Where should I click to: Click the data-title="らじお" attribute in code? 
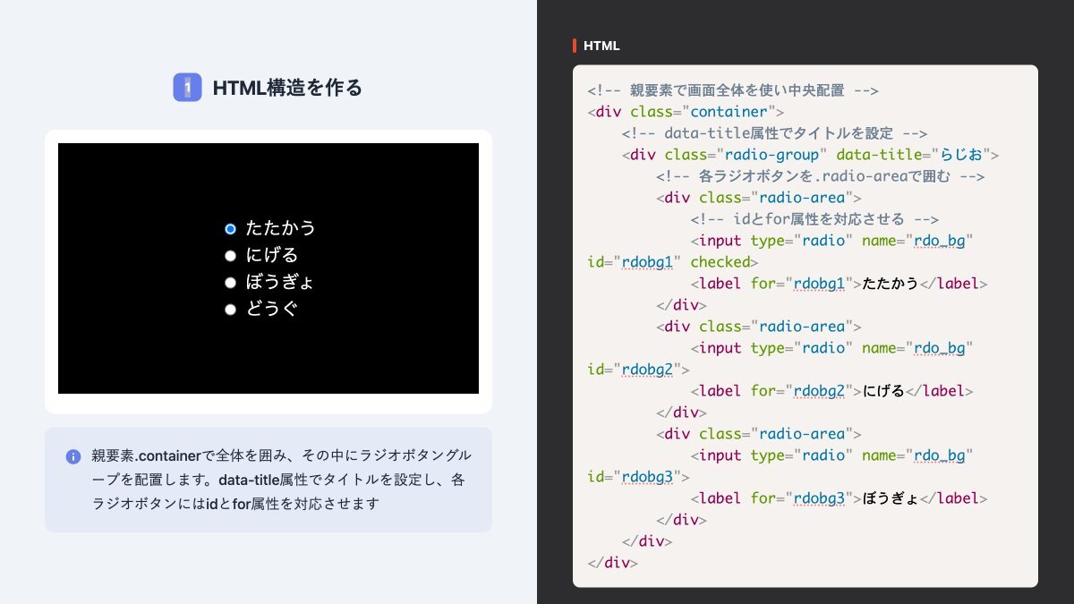[916, 155]
